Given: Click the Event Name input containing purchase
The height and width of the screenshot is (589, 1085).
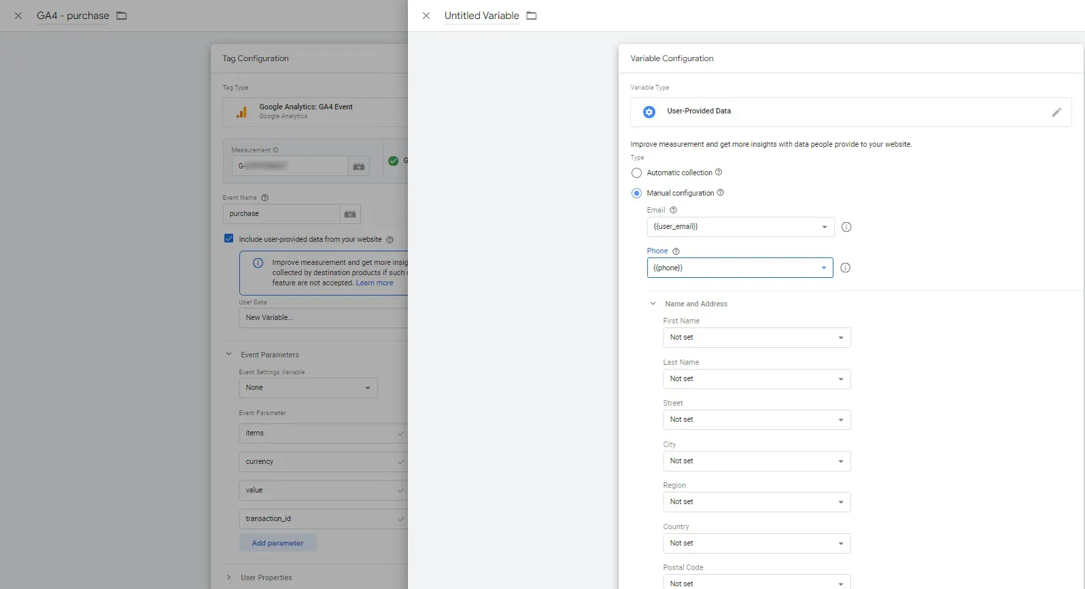Looking at the screenshot, I should tap(281, 214).
